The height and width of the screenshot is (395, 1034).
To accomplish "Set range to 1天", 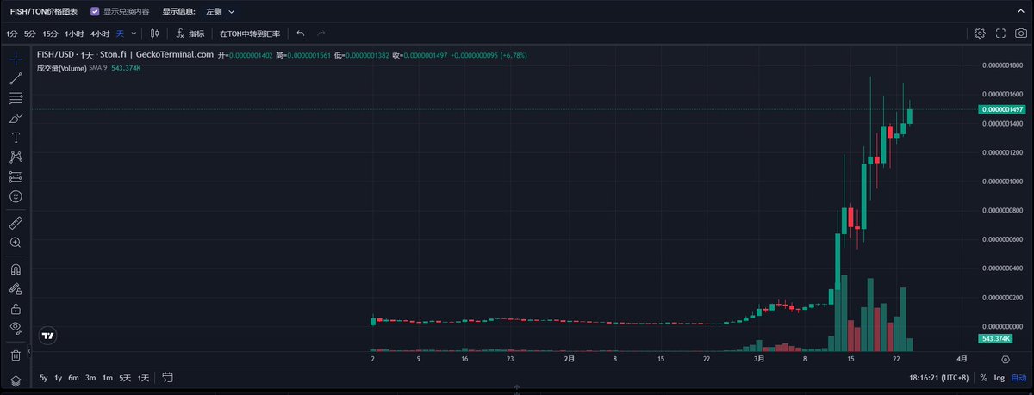I will click(144, 378).
